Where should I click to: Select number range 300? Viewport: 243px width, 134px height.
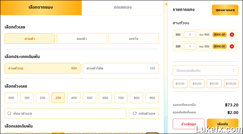58,98
